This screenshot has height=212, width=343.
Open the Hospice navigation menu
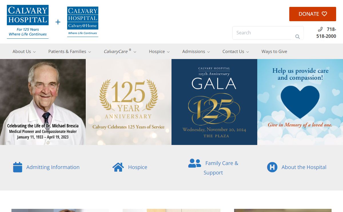click(x=157, y=52)
